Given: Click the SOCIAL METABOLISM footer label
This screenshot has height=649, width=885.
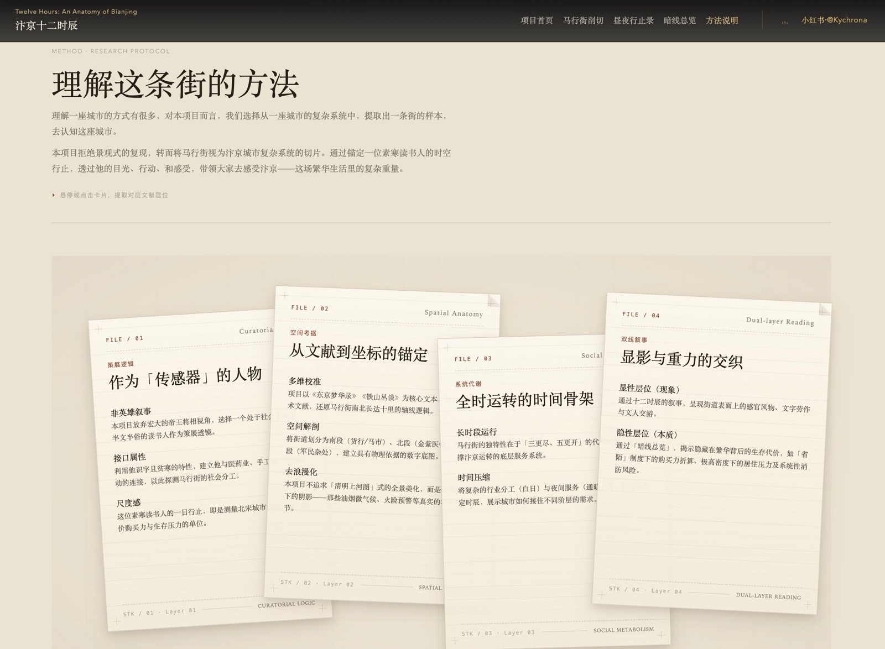Looking at the screenshot, I should [623, 630].
